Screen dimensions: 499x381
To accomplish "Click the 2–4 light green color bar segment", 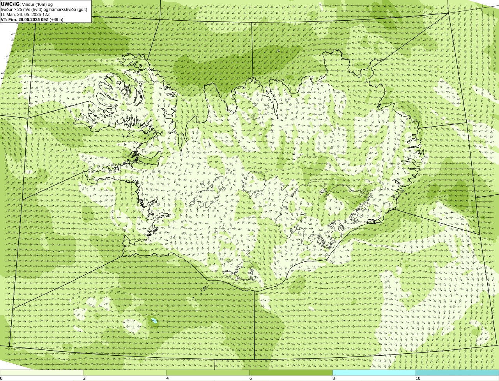I will 125,373.
